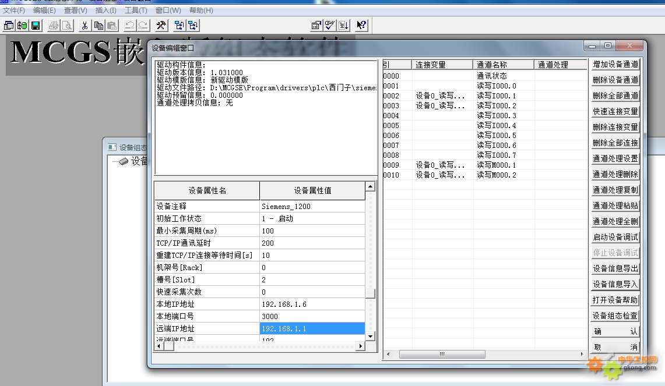The image size is (665, 386).
Task: Click the properties sheet toolbar icon
Action: tap(316, 26)
